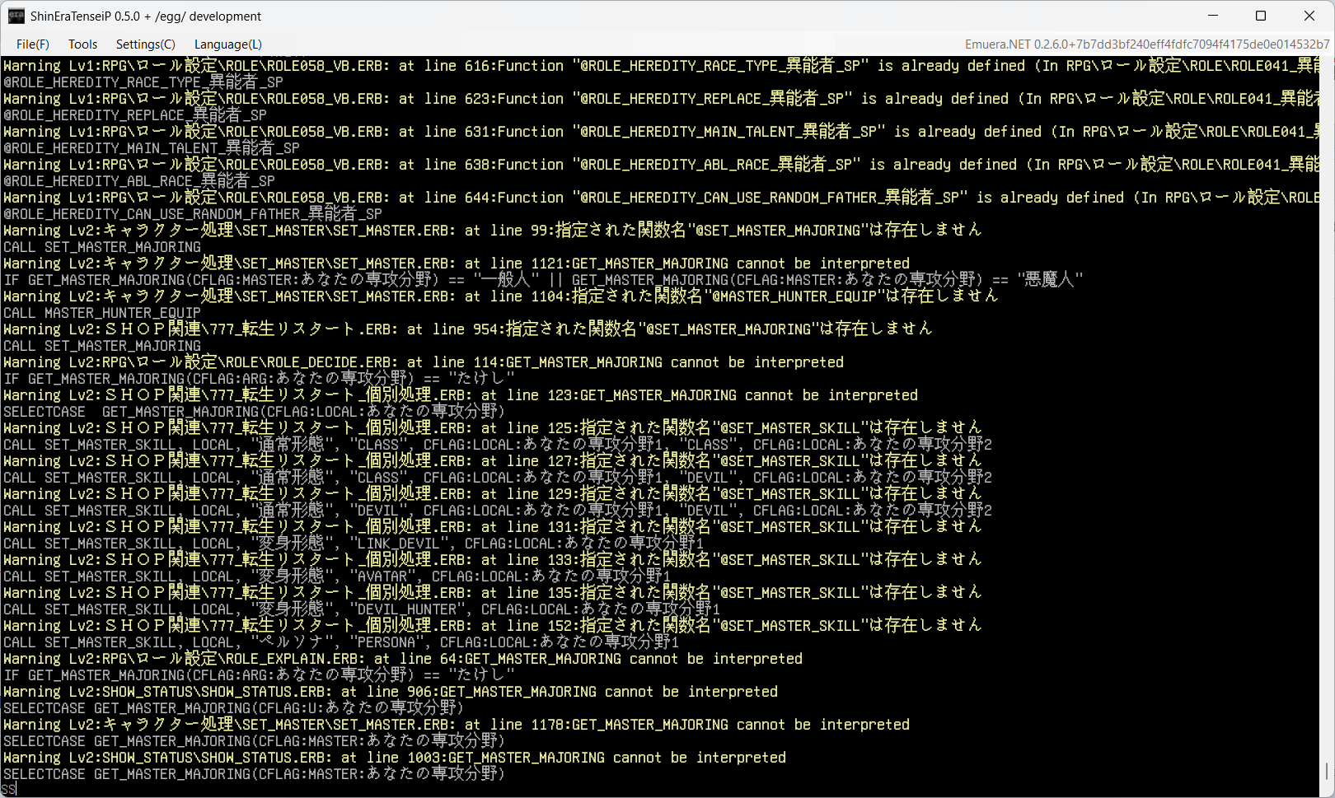Click the 個別処理.ERB line 152 warning

coord(493,626)
